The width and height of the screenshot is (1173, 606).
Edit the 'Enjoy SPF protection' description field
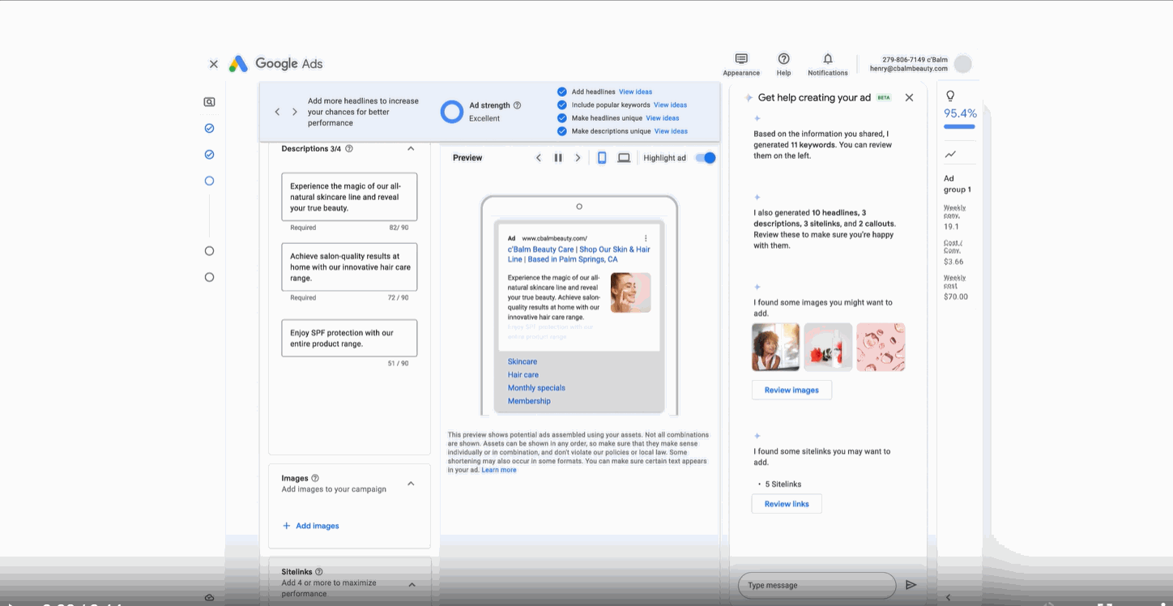point(349,338)
